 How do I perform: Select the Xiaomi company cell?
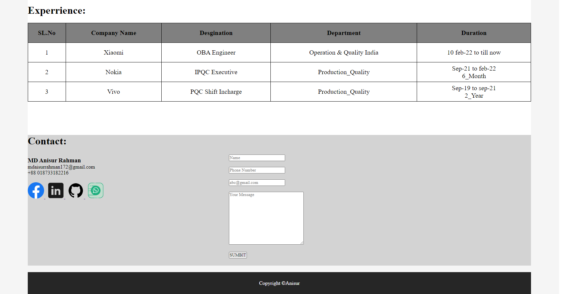[114, 53]
